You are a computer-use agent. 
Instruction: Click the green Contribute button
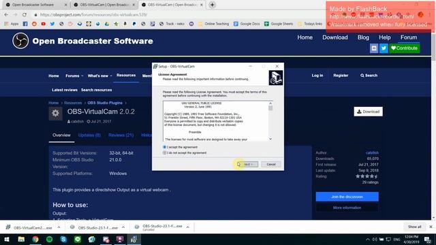click(404, 48)
